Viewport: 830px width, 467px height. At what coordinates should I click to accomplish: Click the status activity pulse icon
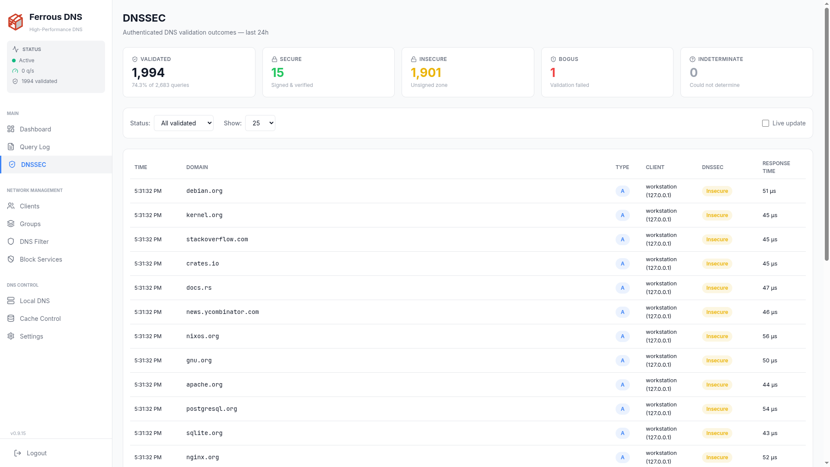pos(16,49)
